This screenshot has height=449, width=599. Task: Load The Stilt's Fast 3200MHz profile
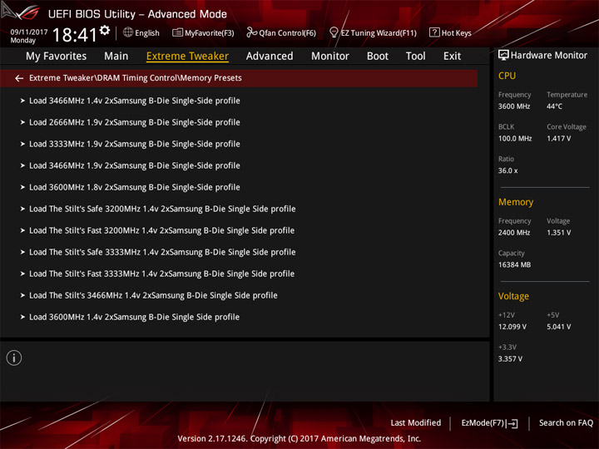[161, 230]
